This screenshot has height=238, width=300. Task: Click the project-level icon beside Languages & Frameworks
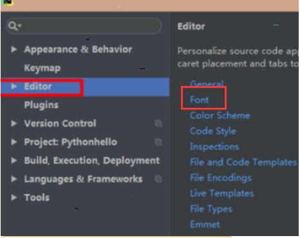coord(158,179)
